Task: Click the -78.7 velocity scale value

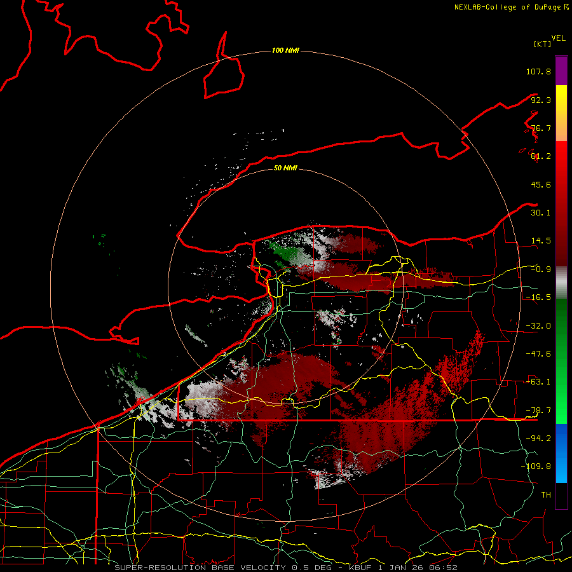Action: pyautogui.click(x=538, y=411)
